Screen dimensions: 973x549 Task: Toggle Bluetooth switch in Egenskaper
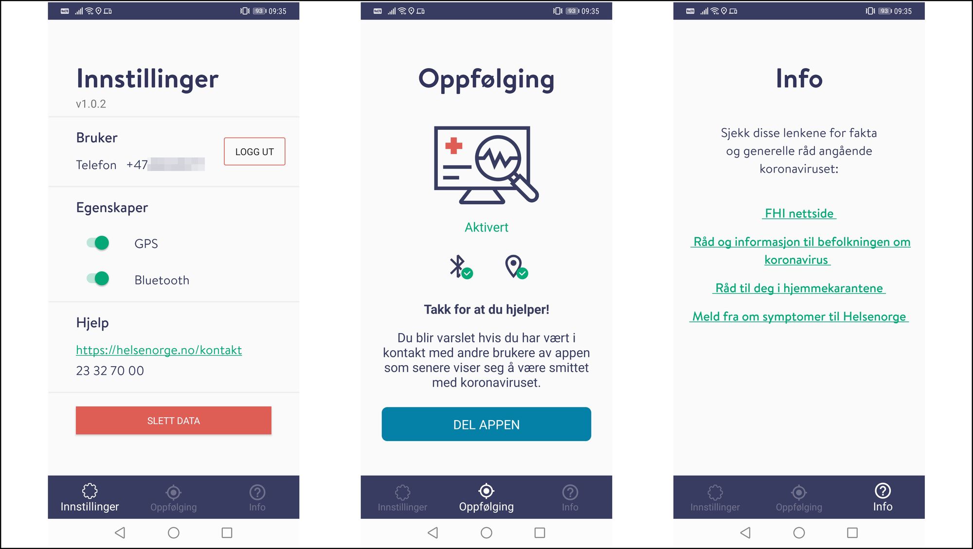[99, 280]
